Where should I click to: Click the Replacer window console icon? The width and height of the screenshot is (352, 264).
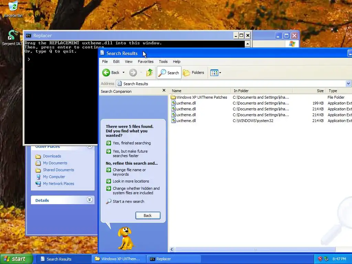coord(29,35)
